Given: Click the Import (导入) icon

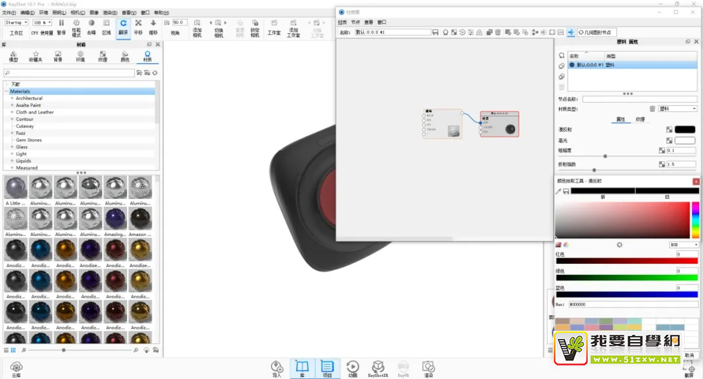Looking at the screenshot, I should click(277, 369).
